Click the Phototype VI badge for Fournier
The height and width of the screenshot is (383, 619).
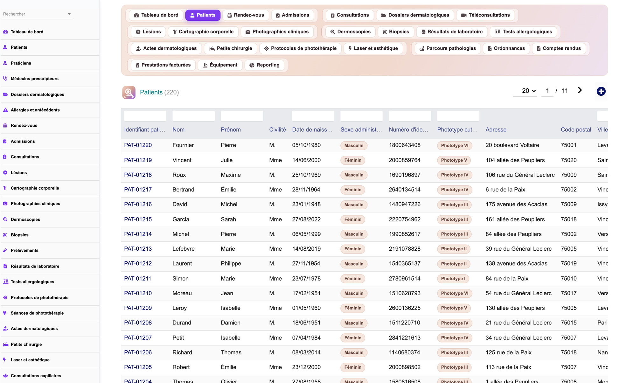coord(455,146)
